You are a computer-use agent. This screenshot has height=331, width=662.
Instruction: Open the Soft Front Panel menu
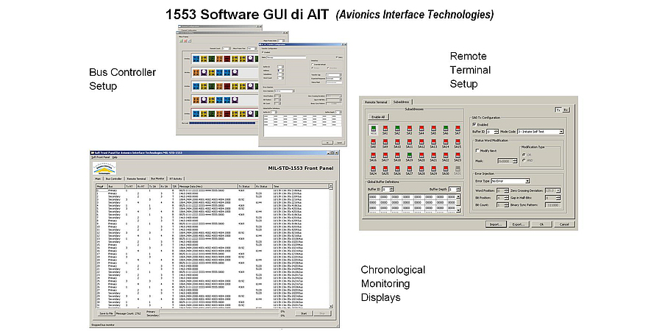coord(101,157)
